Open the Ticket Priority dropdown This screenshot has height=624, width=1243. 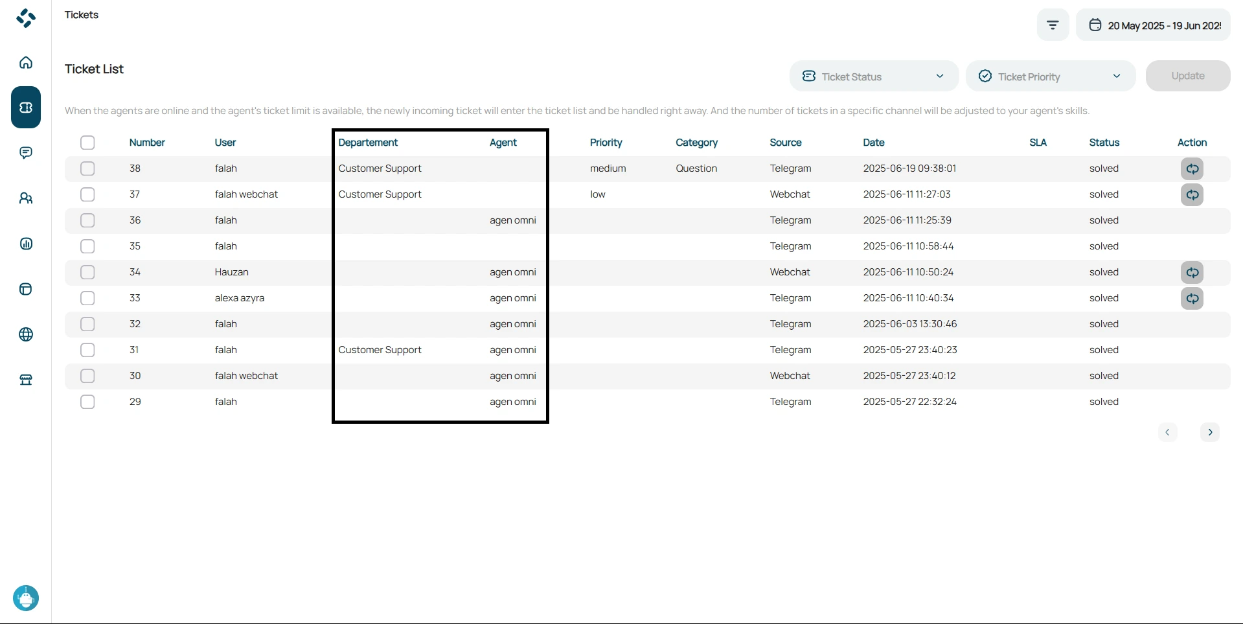(x=1051, y=76)
